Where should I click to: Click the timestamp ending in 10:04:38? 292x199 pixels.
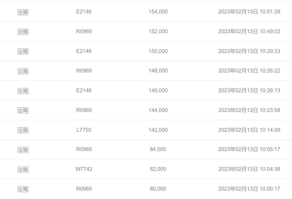pos(249,169)
